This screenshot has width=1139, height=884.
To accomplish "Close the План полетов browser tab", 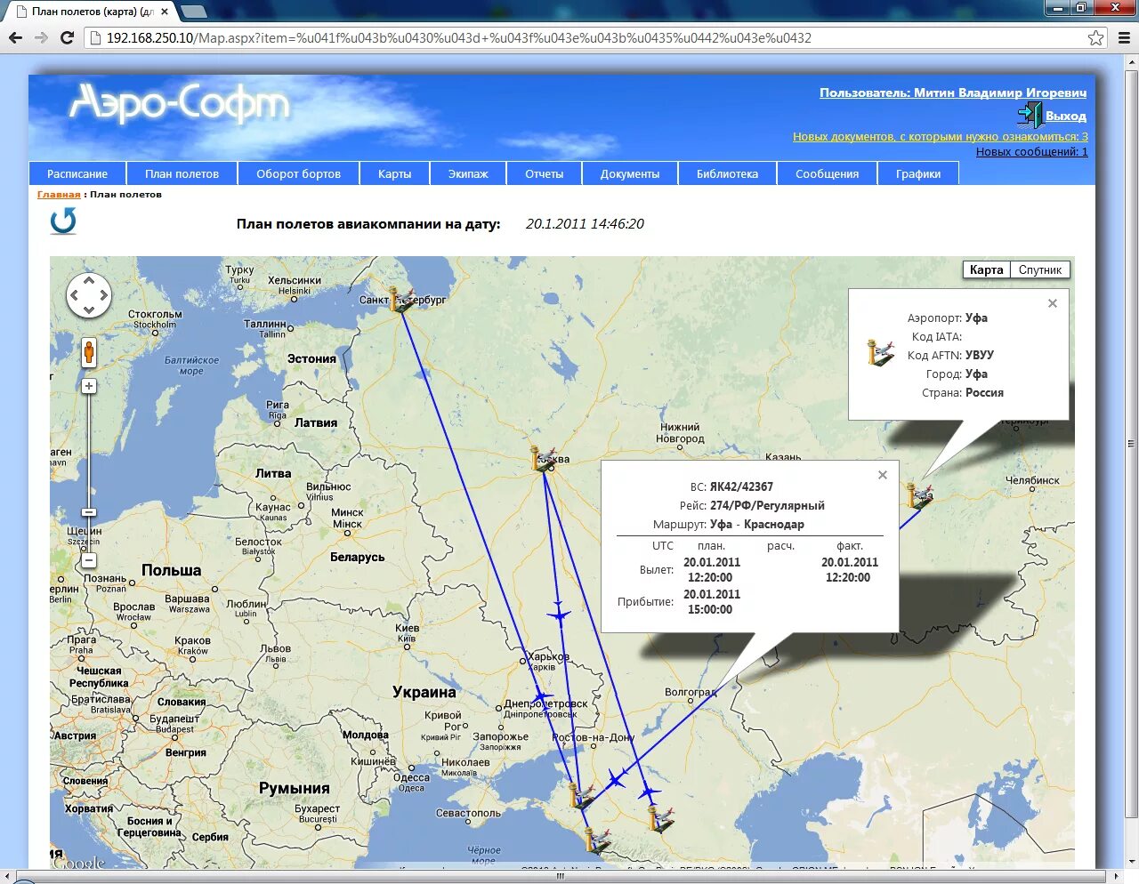I will pos(165,12).
